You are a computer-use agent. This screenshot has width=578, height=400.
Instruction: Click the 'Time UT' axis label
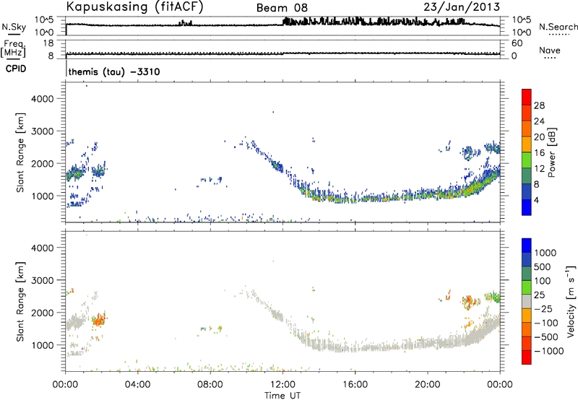click(282, 396)
